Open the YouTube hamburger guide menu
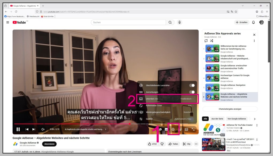 (x=8, y=22)
